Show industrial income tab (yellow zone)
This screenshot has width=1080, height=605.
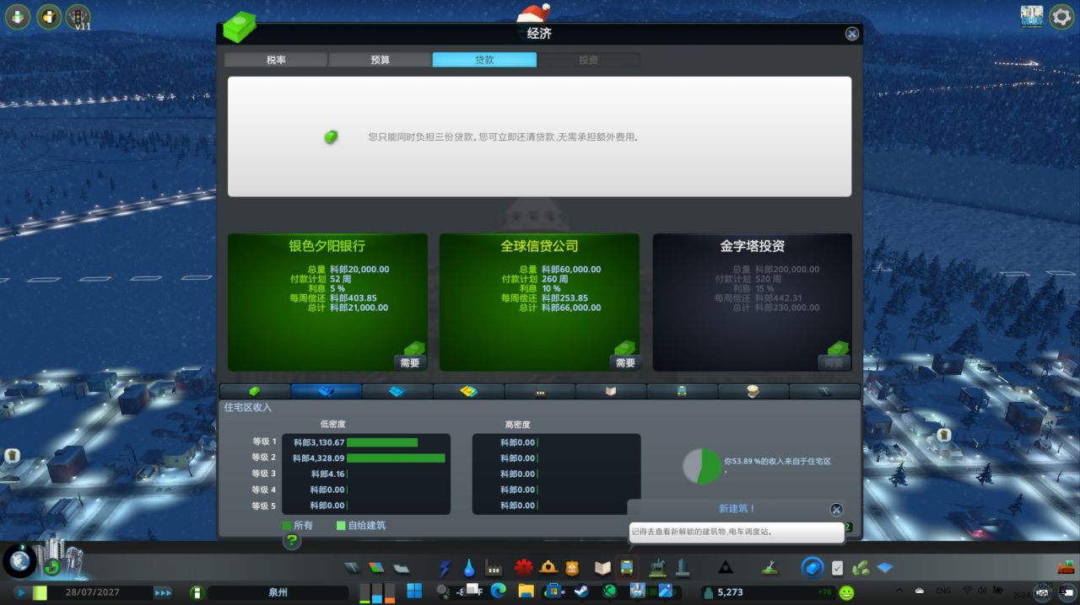[x=469, y=391]
